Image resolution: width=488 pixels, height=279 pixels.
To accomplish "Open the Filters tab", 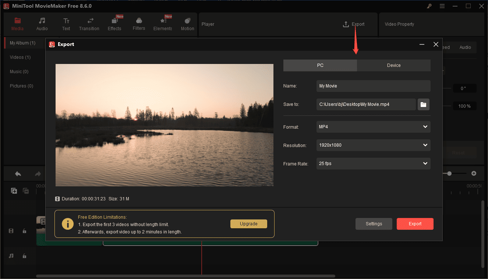I will click(139, 24).
